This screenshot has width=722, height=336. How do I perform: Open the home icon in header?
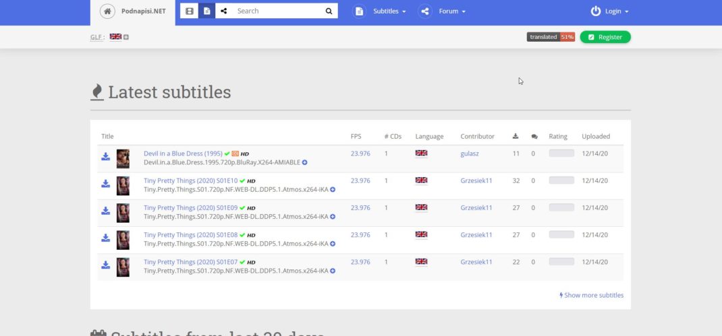pyautogui.click(x=107, y=11)
